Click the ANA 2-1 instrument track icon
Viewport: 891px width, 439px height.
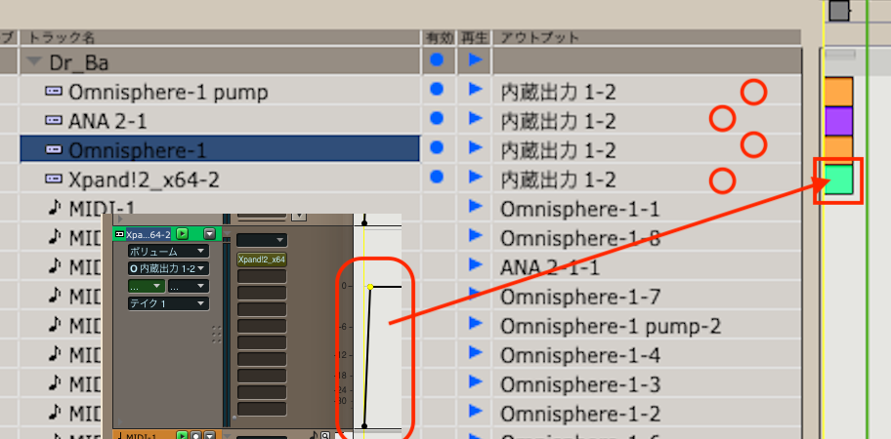click(x=54, y=120)
